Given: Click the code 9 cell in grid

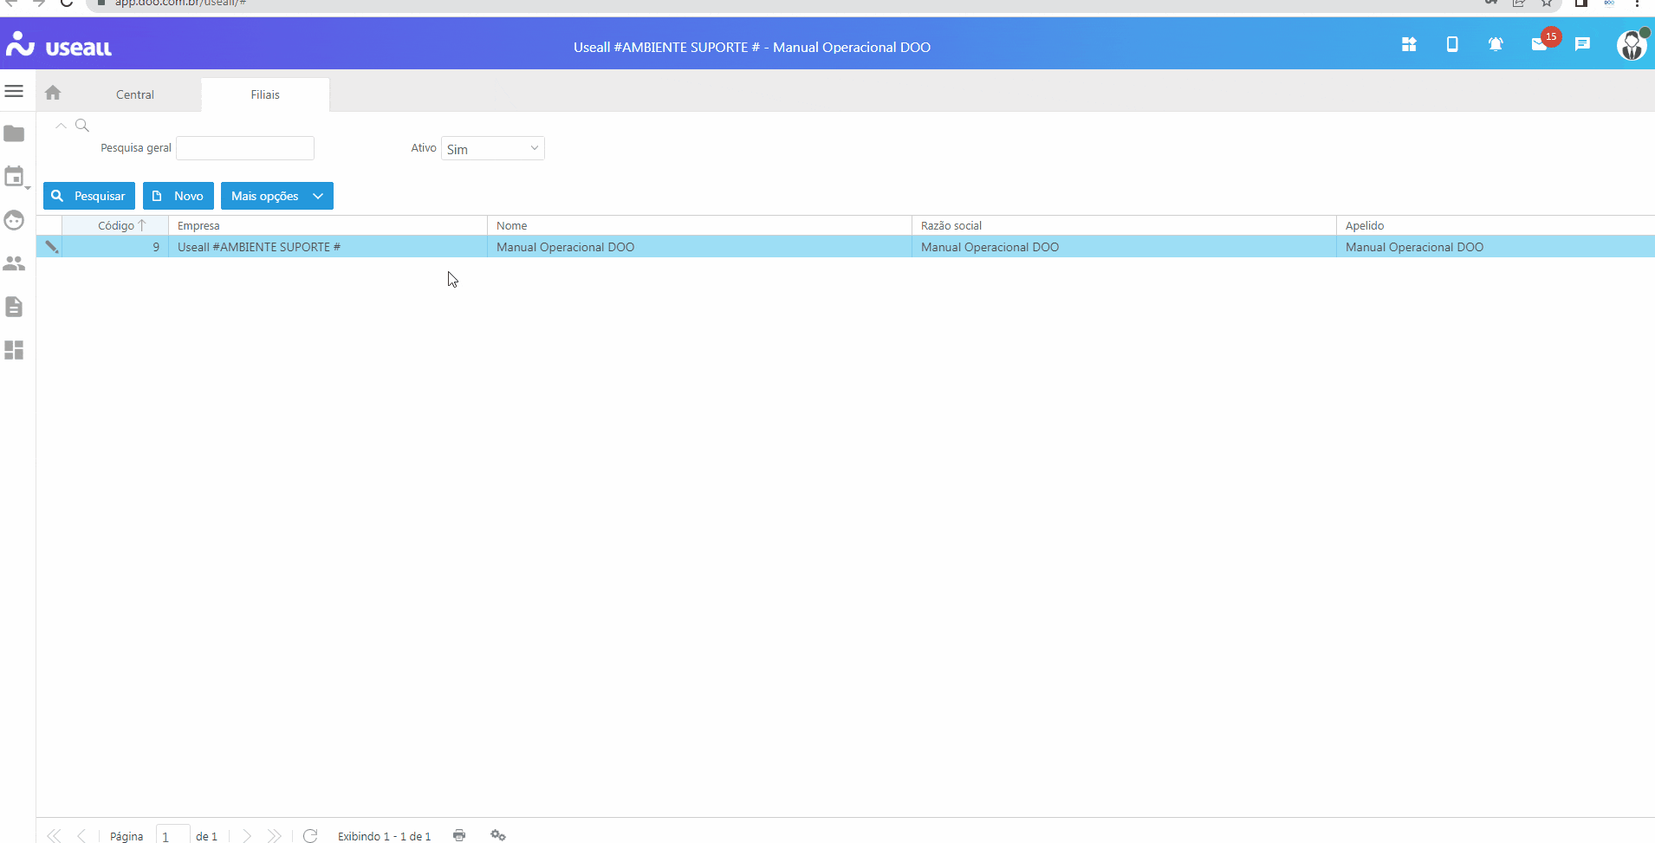Looking at the screenshot, I should (x=115, y=247).
